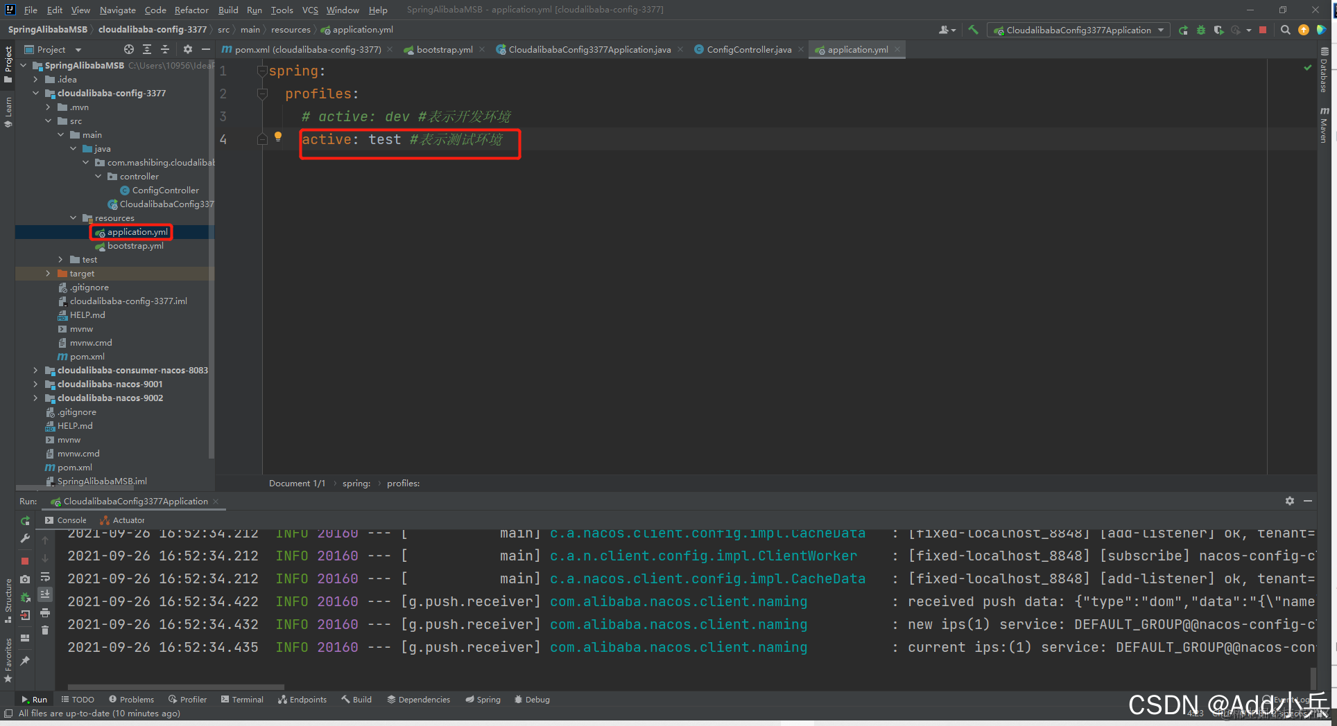
Task: Open the VCS menu
Action: click(x=310, y=10)
